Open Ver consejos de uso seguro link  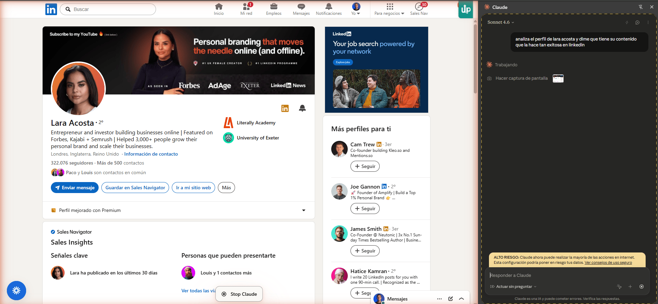pos(608,262)
